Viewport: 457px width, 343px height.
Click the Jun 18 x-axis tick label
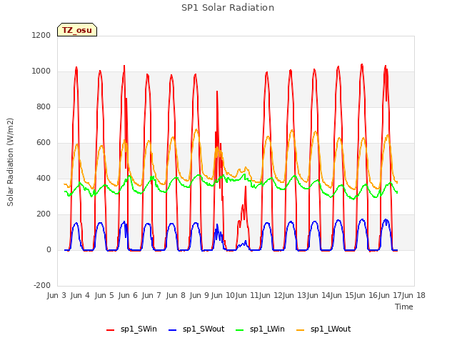414,295
